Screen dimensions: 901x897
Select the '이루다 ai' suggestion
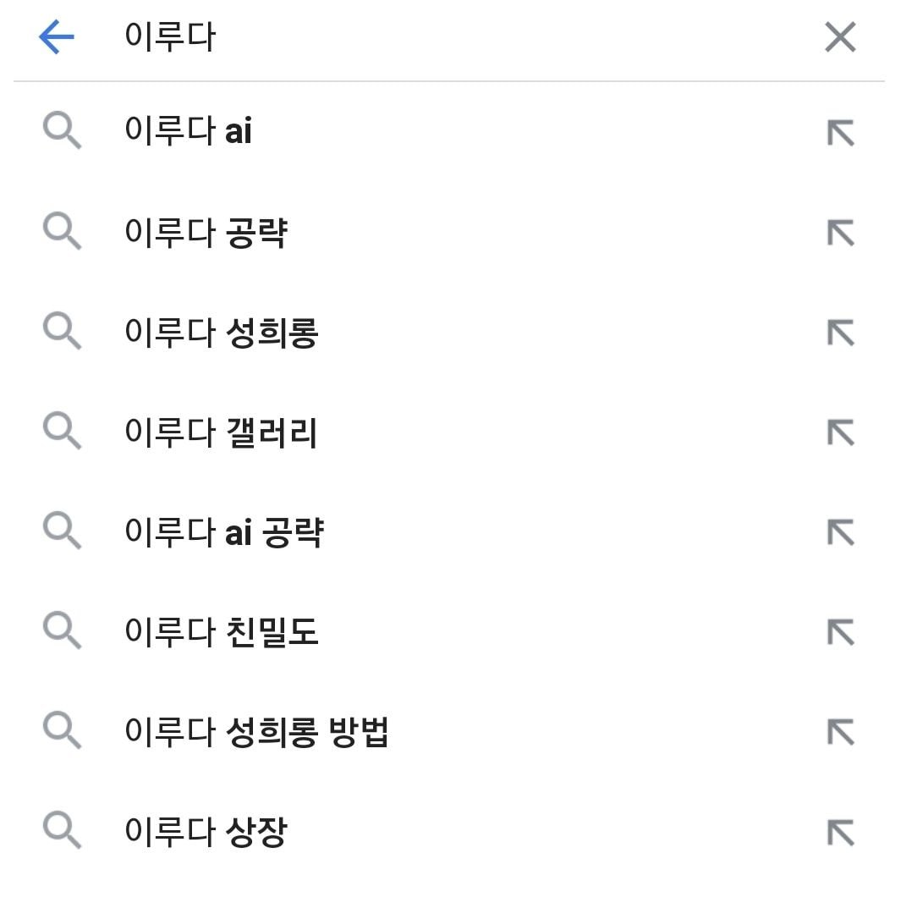pos(188,133)
